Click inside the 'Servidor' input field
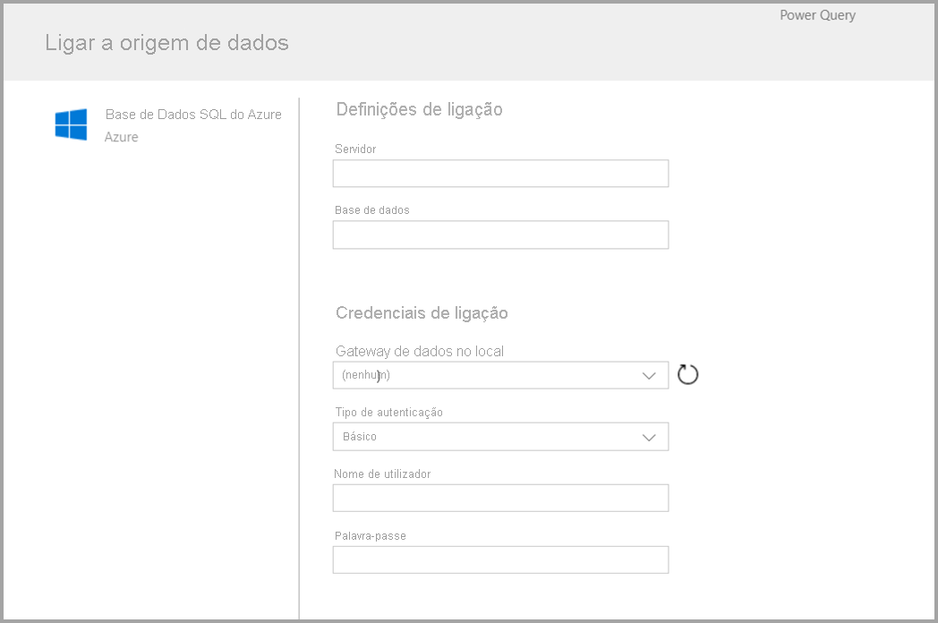This screenshot has height=623, width=938. coord(501,173)
